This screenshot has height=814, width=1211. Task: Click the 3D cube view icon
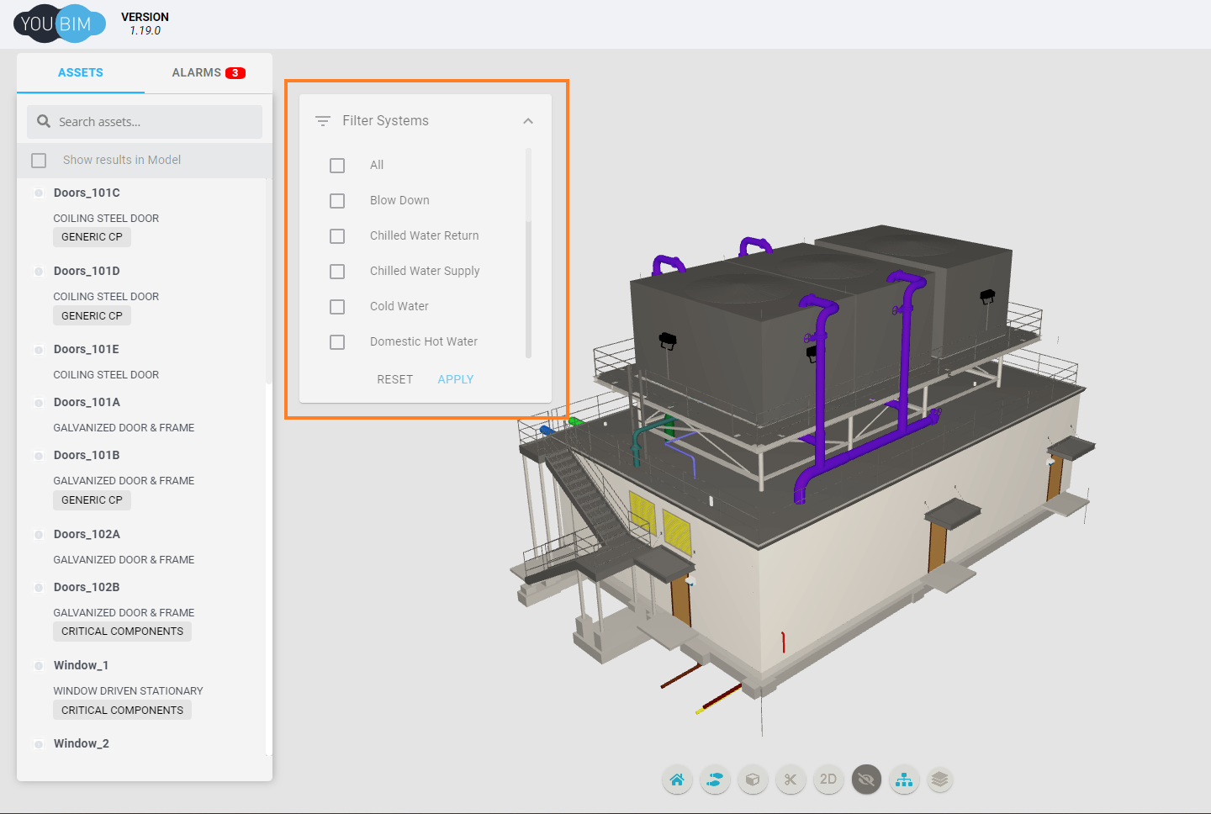point(753,780)
